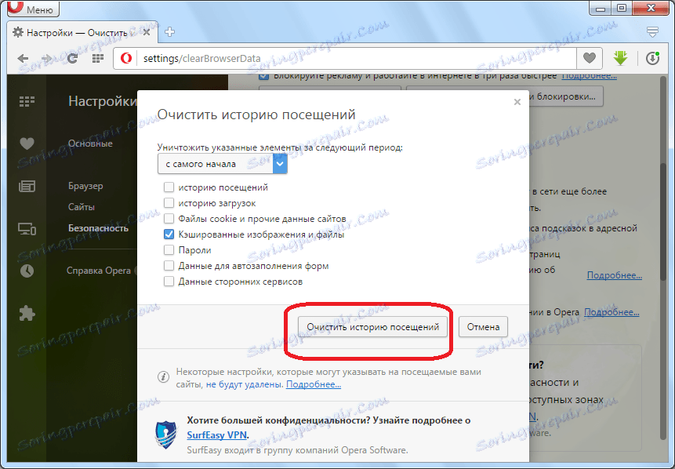675x469 pixels.
Task: Select Сайты settings section
Action: tap(82, 207)
